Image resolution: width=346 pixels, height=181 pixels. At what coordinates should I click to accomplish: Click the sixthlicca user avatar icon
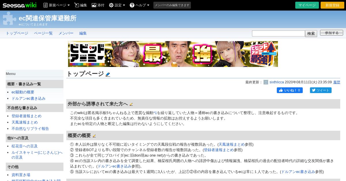[x=266, y=82]
